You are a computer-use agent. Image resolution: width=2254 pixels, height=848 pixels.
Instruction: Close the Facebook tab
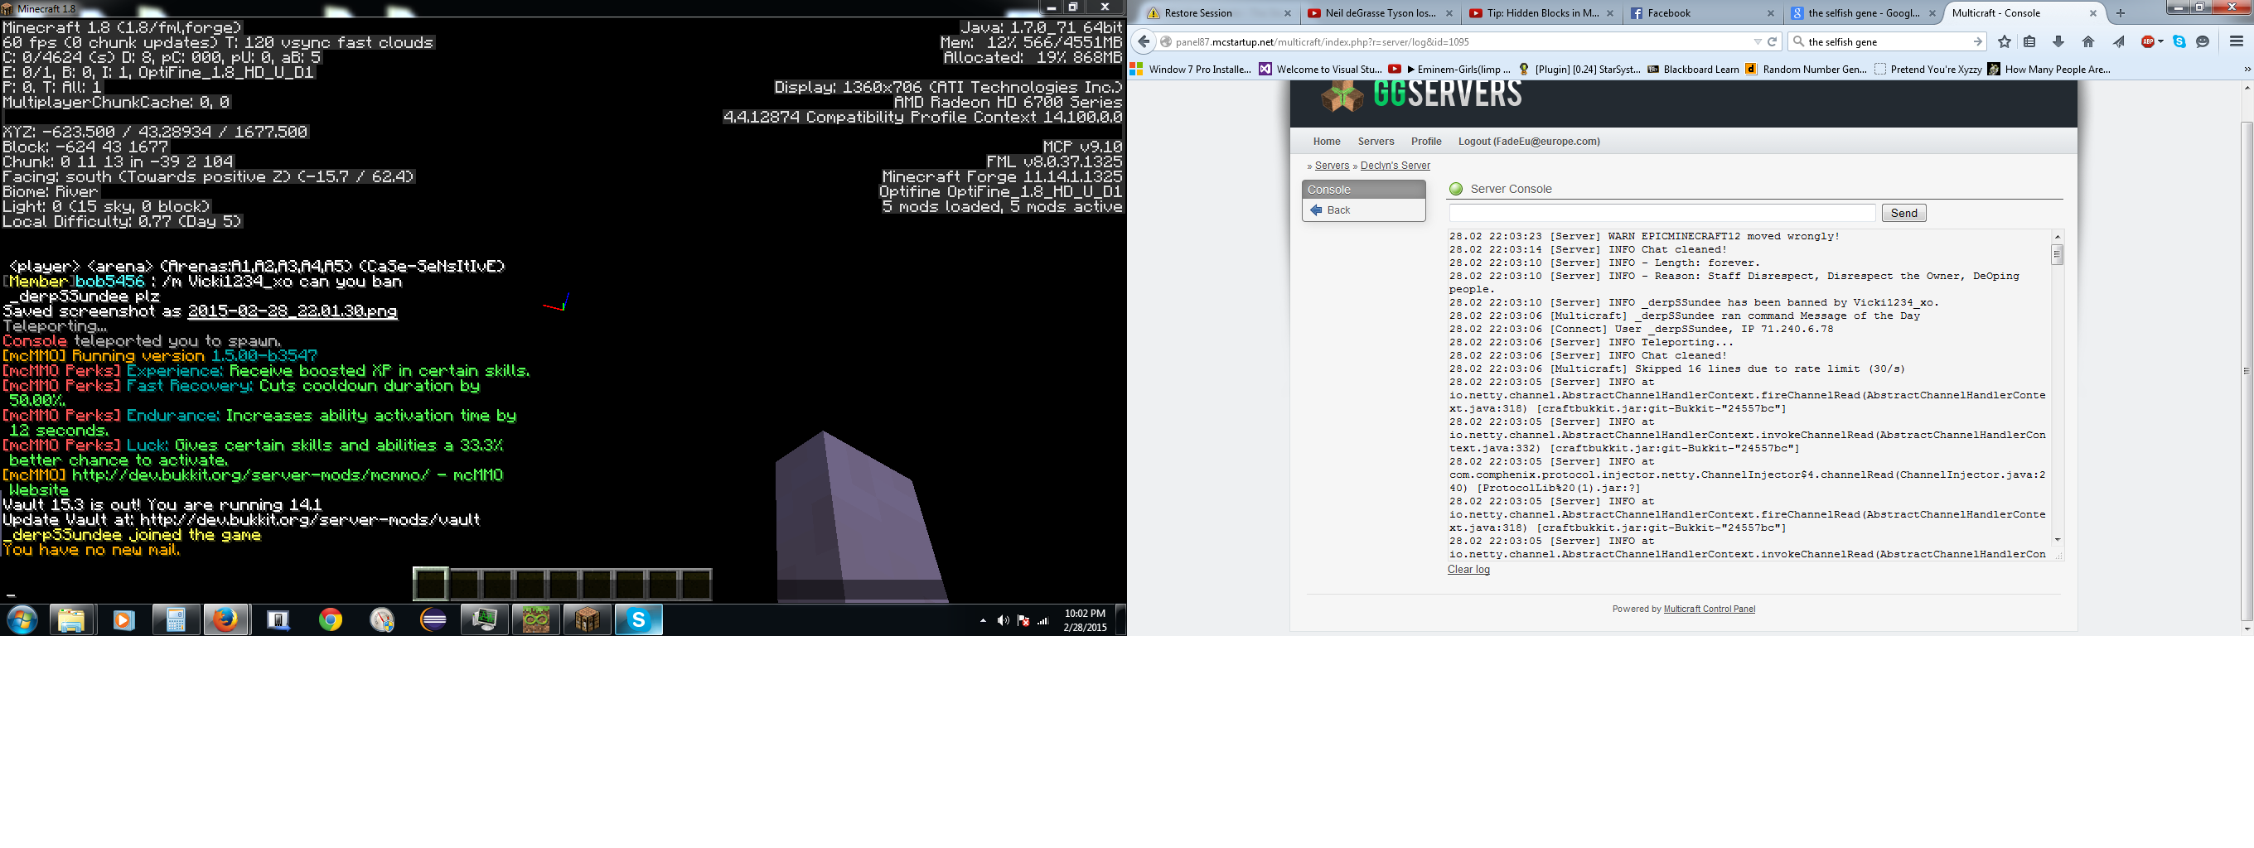pyautogui.click(x=1771, y=13)
